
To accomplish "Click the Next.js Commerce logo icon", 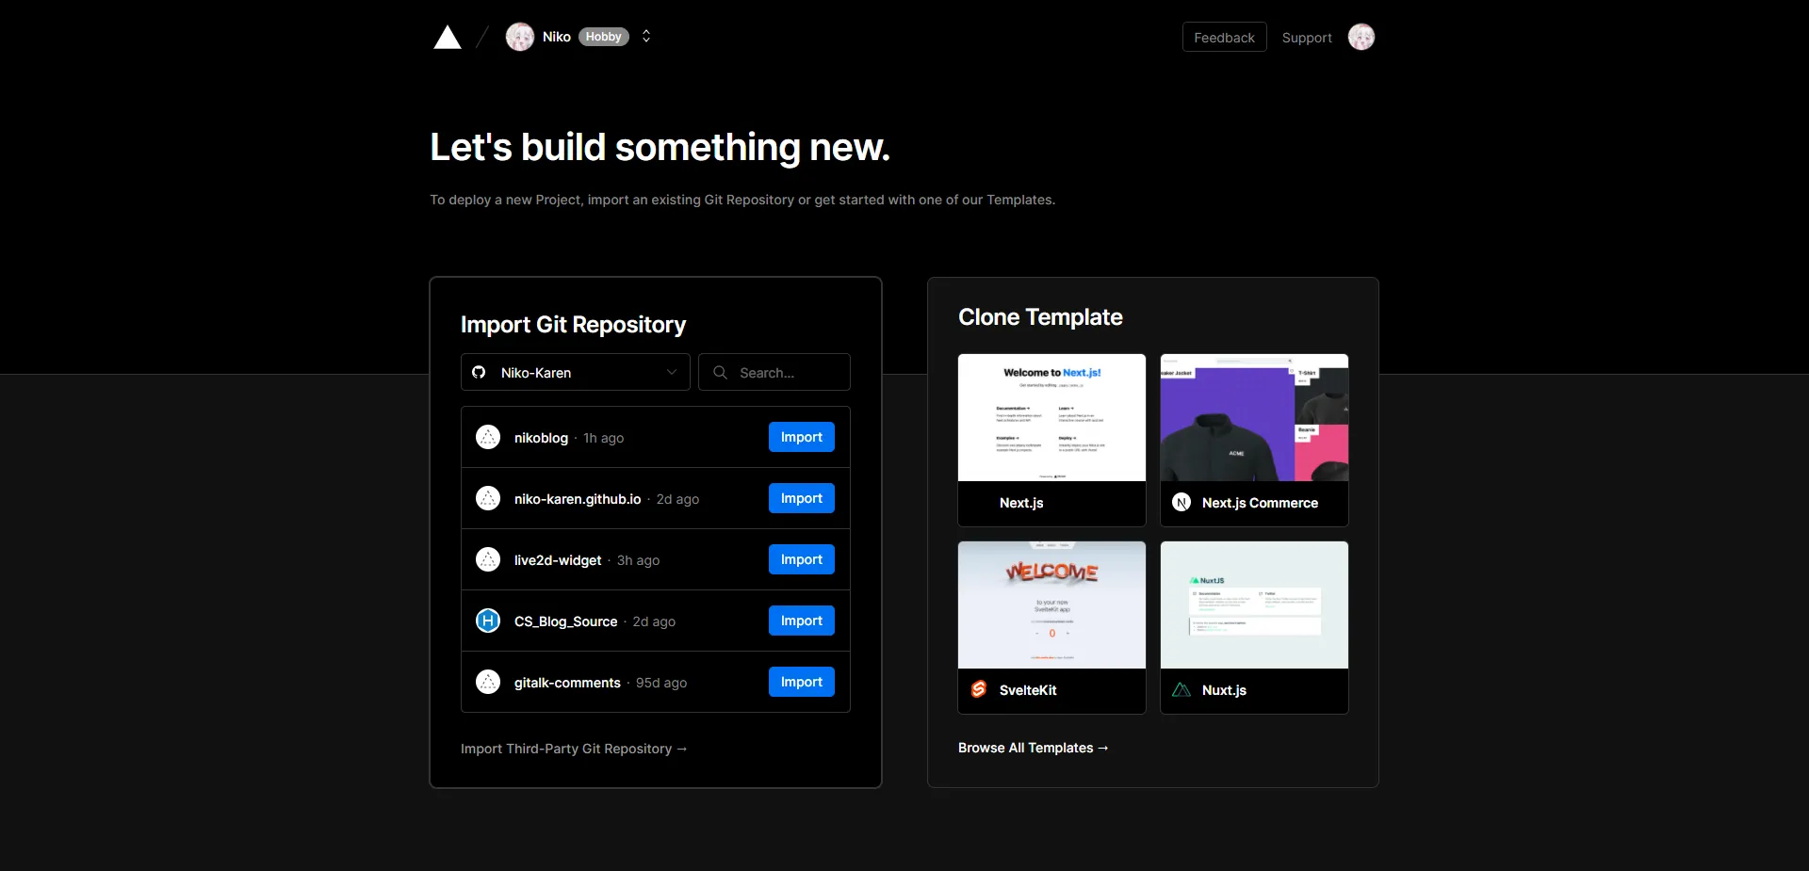I will (1182, 503).
